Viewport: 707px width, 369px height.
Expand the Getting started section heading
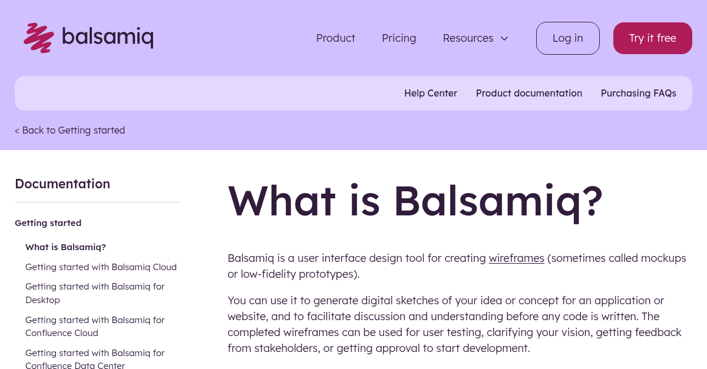tap(48, 222)
